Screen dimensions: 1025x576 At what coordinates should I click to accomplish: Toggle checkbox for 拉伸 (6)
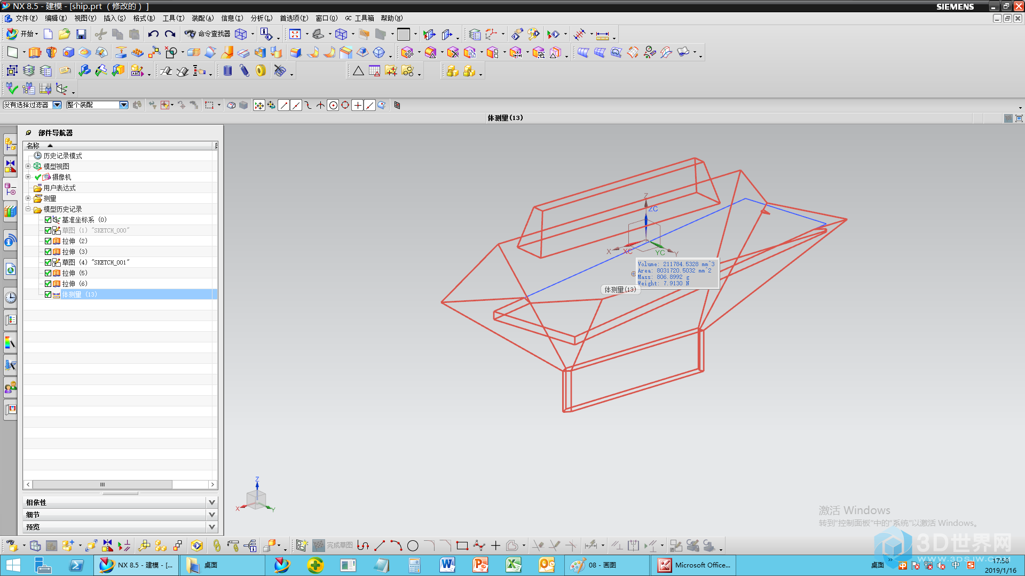[48, 284]
